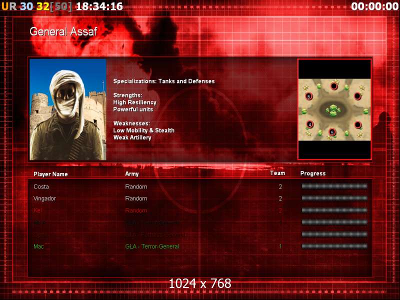Image resolution: width=400 pixels, height=300 pixels.
Task: Click the mini-map preview panel
Action: tap(334, 109)
